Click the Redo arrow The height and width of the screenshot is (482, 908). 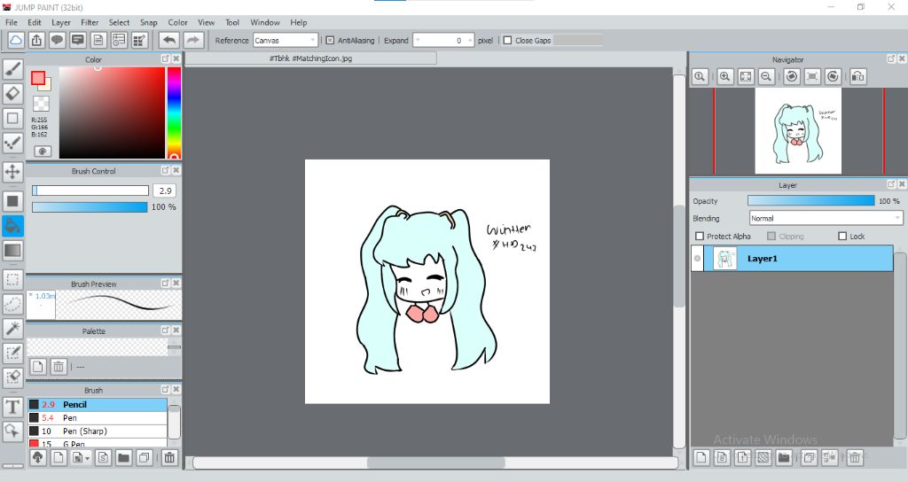193,40
